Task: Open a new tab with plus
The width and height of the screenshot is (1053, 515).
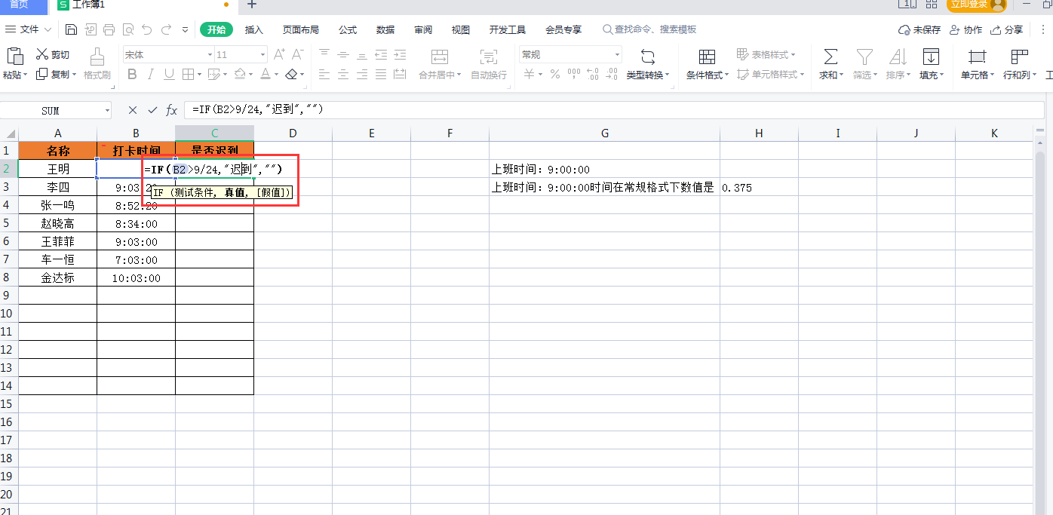Action: [x=252, y=5]
